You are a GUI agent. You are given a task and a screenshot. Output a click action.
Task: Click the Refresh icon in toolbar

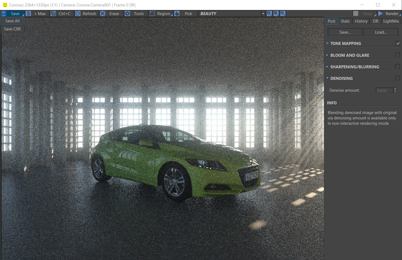pyautogui.click(x=78, y=13)
